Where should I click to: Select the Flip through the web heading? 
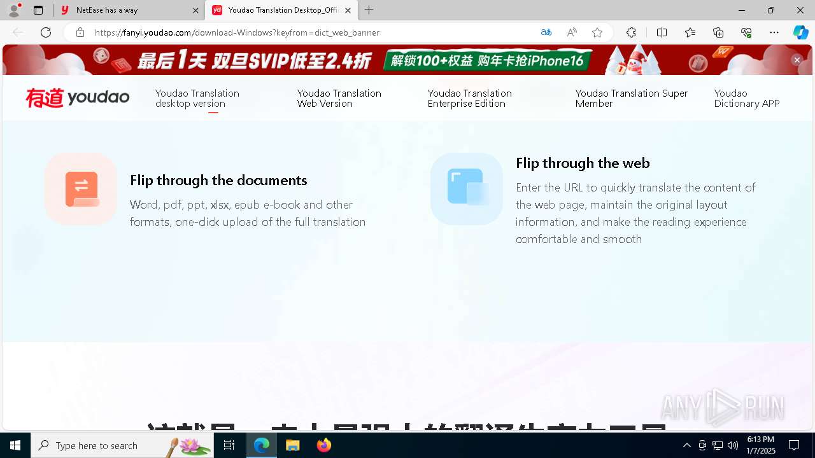pyautogui.click(x=583, y=163)
